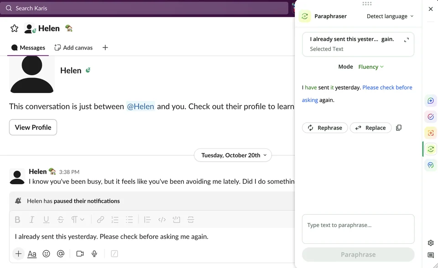Mention someone with the @ icon
The height and width of the screenshot is (268, 438).
click(61, 254)
